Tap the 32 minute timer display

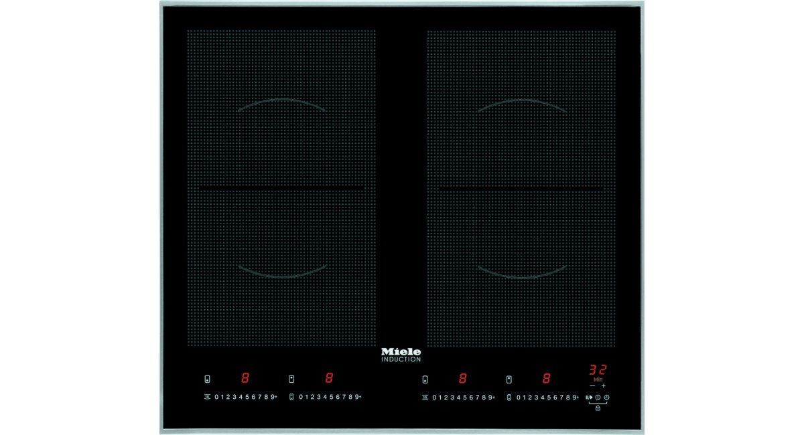(x=596, y=370)
